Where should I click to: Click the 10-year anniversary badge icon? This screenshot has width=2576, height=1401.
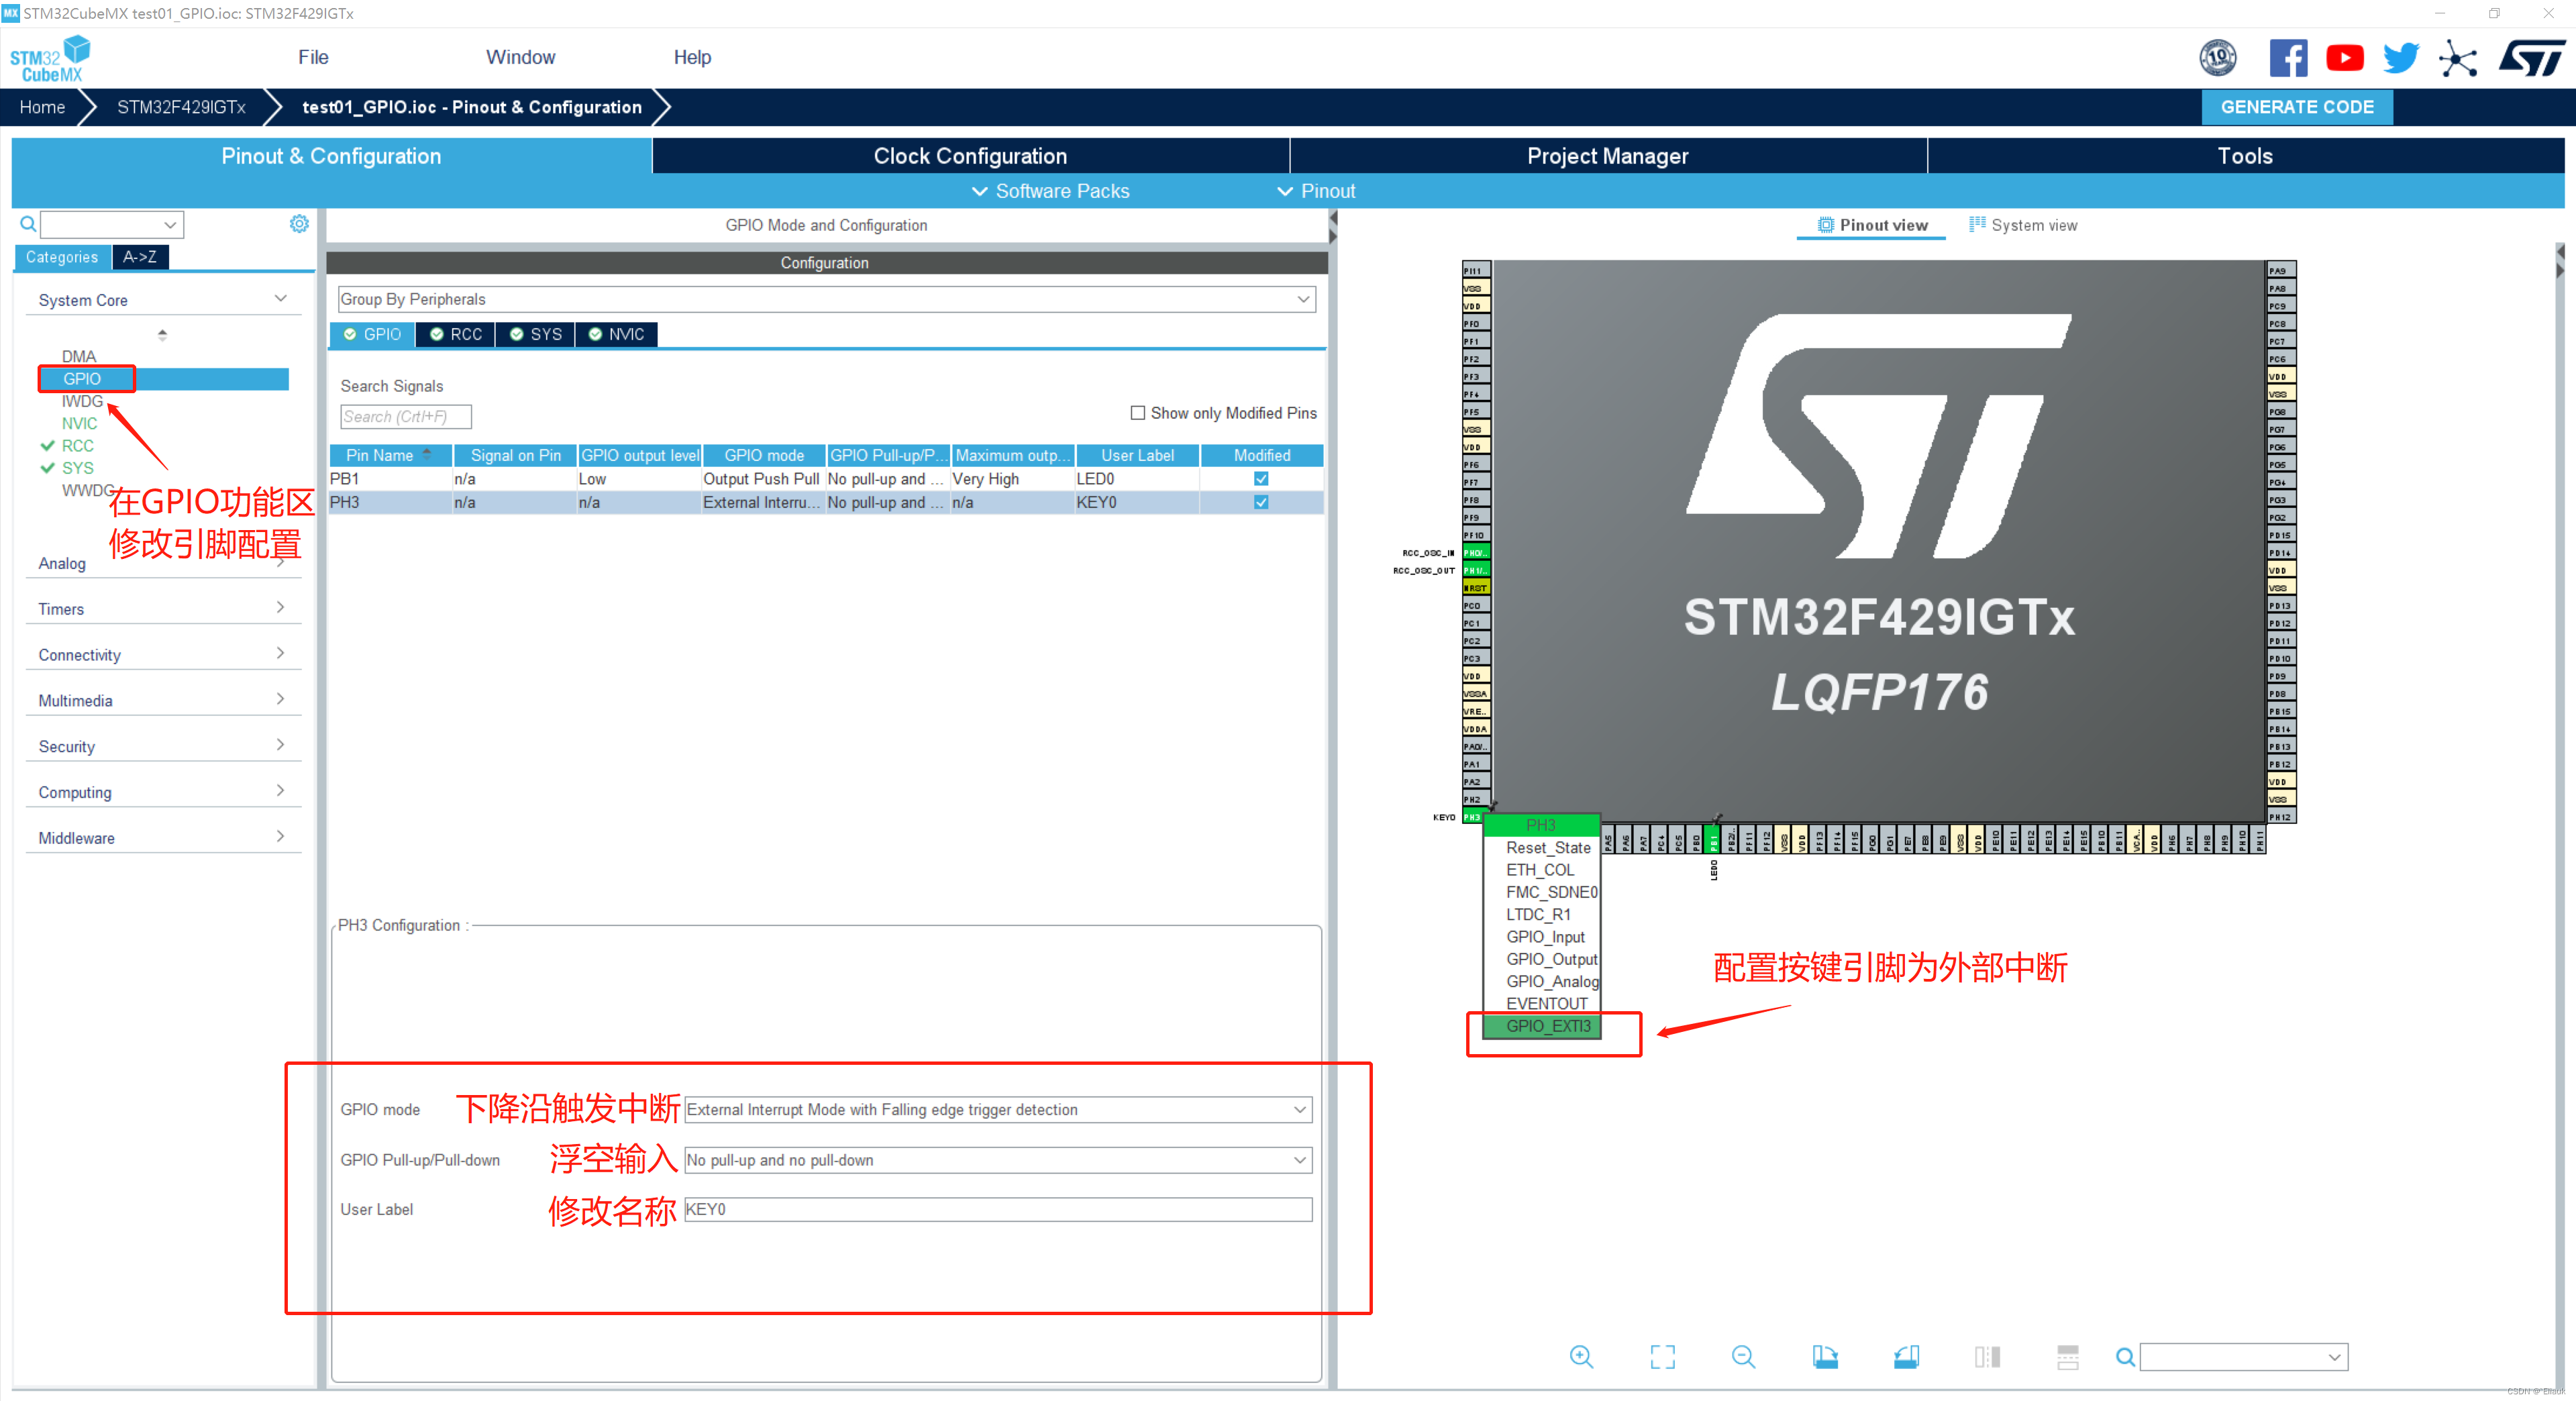(2217, 57)
